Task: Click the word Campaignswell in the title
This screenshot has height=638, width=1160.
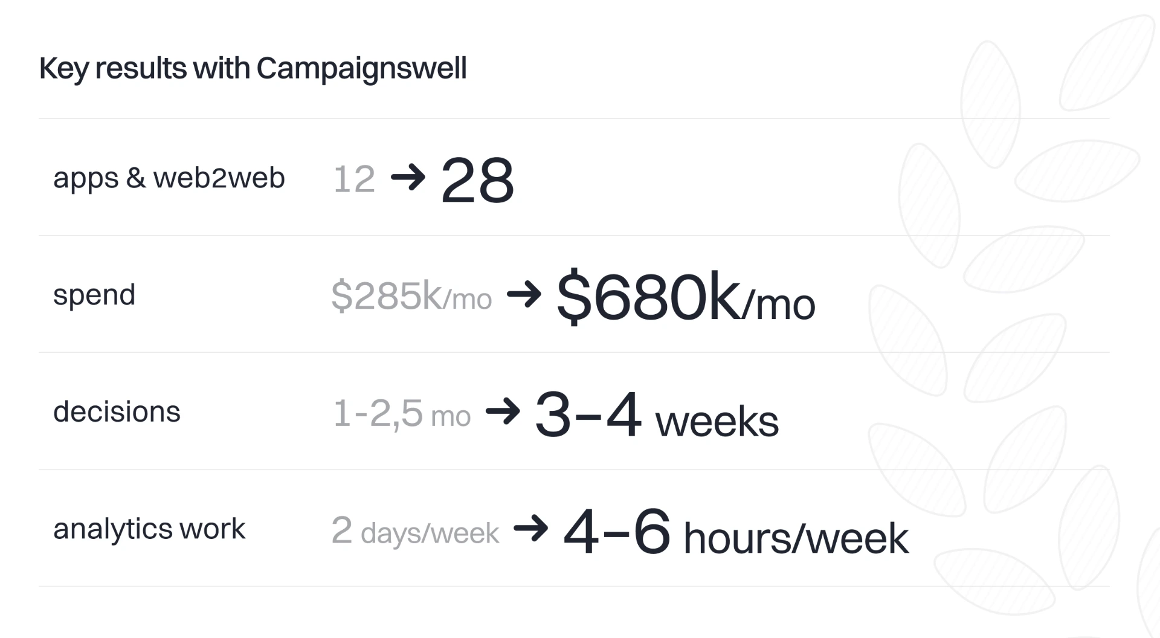Action: tap(361, 68)
